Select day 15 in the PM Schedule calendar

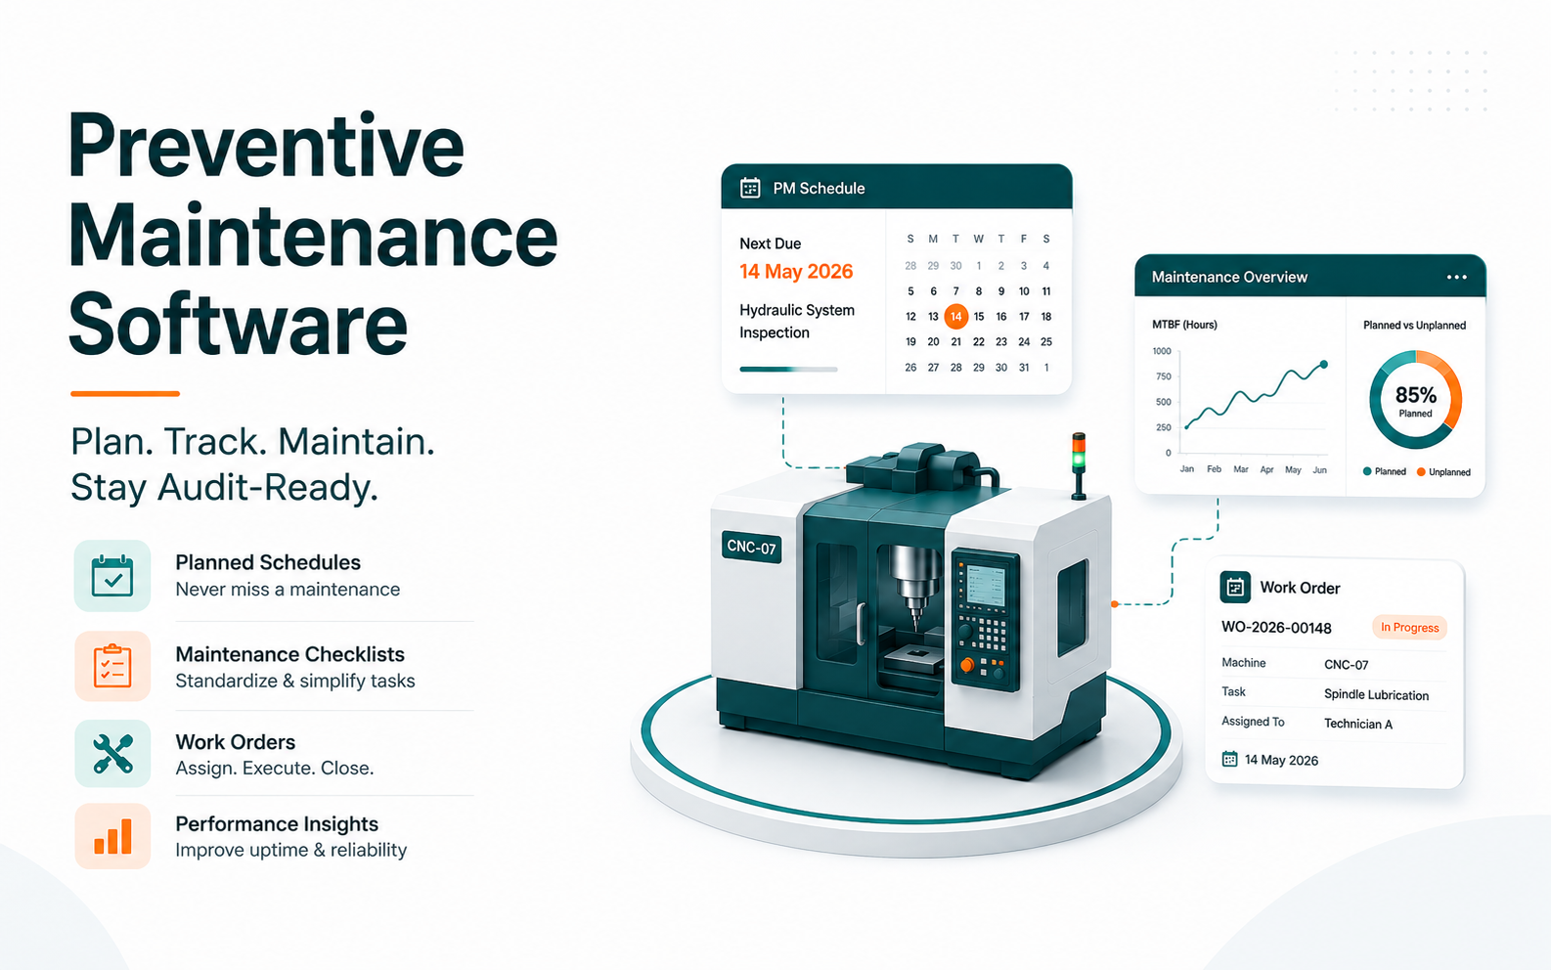point(978,316)
